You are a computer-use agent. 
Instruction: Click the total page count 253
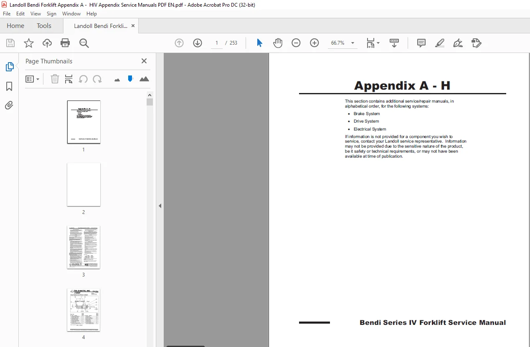(x=233, y=43)
